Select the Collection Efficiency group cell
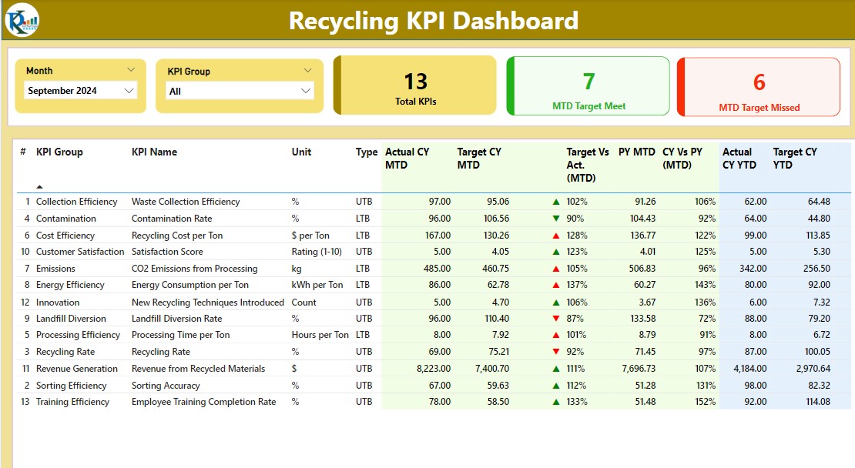The image size is (855, 468). (76, 202)
